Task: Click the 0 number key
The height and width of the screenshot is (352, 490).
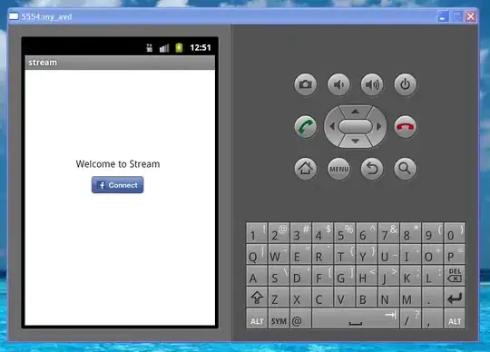Action: [455, 232]
